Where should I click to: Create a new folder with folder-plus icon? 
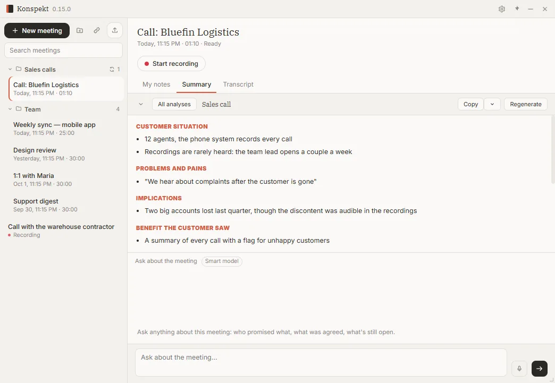(x=80, y=30)
